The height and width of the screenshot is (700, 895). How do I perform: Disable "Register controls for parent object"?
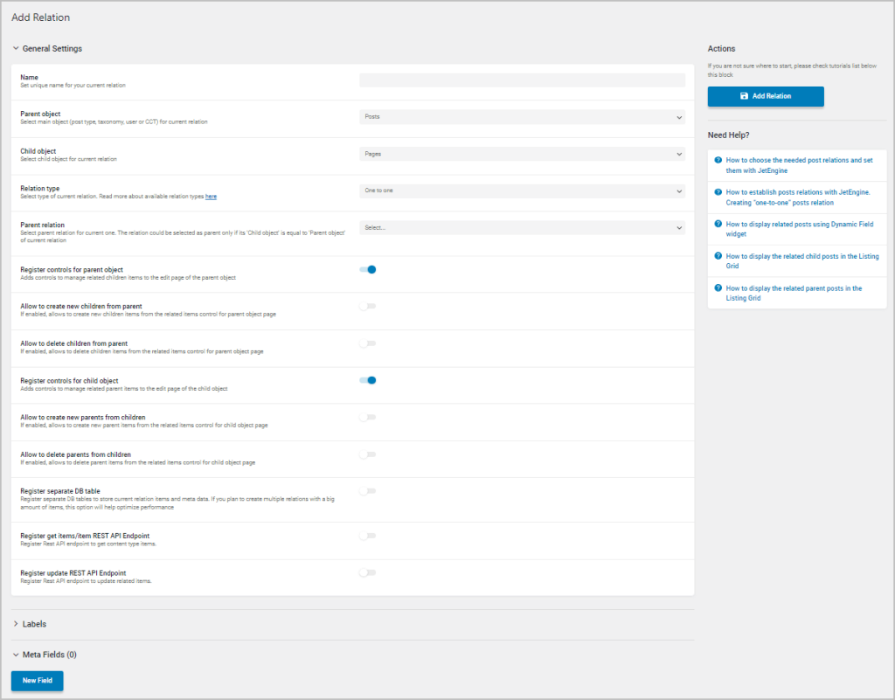(x=367, y=269)
